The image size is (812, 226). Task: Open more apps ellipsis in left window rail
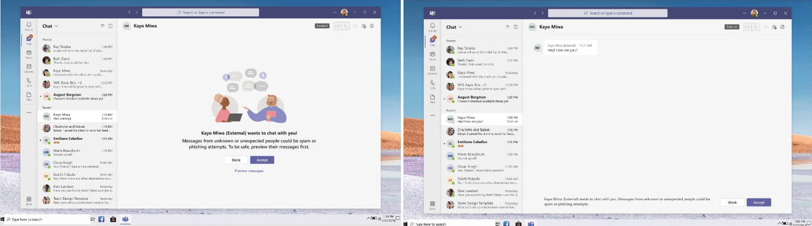[x=28, y=112]
